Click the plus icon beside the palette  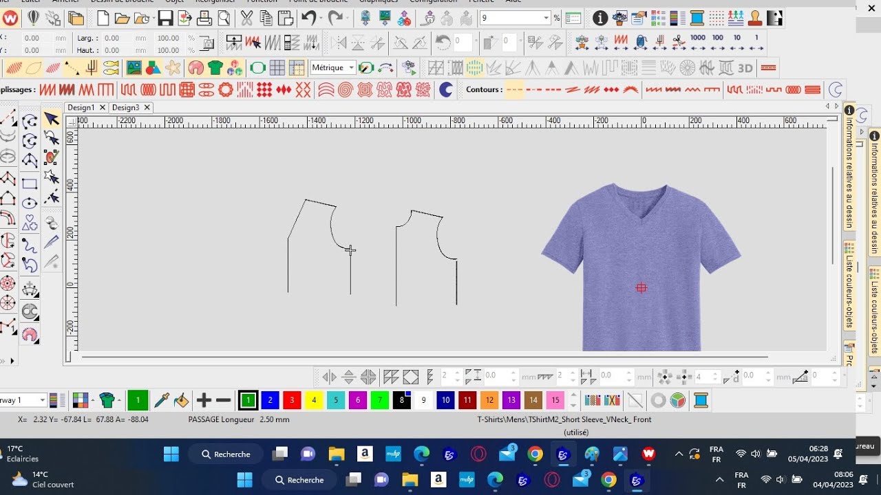204,400
